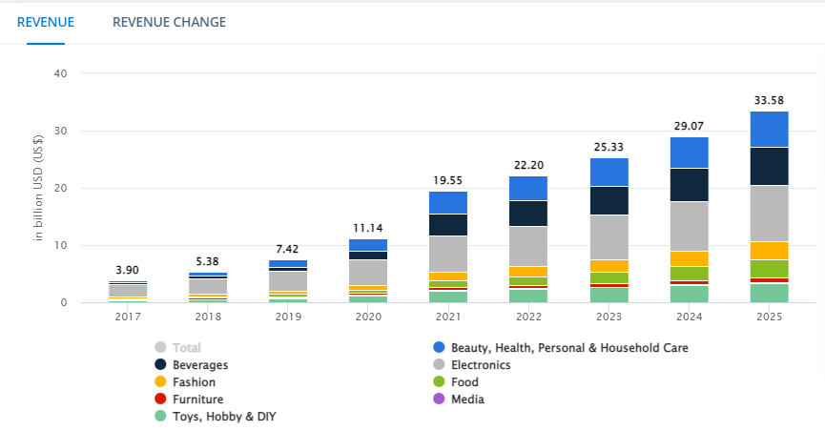
Task: Toggle Toys, Hobby & DIY series
Action: (216, 417)
